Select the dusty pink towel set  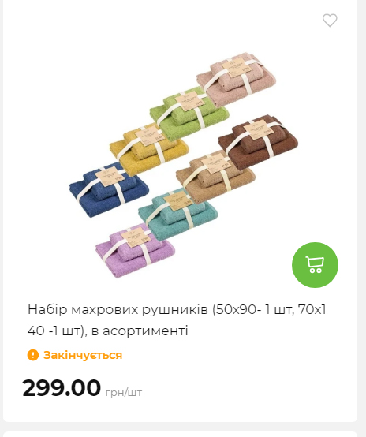point(237,78)
